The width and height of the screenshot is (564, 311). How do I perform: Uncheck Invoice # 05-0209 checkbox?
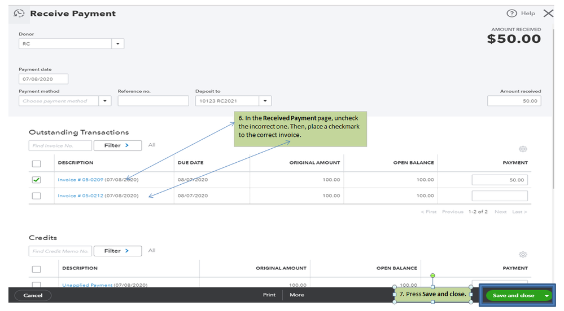[37, 180]
